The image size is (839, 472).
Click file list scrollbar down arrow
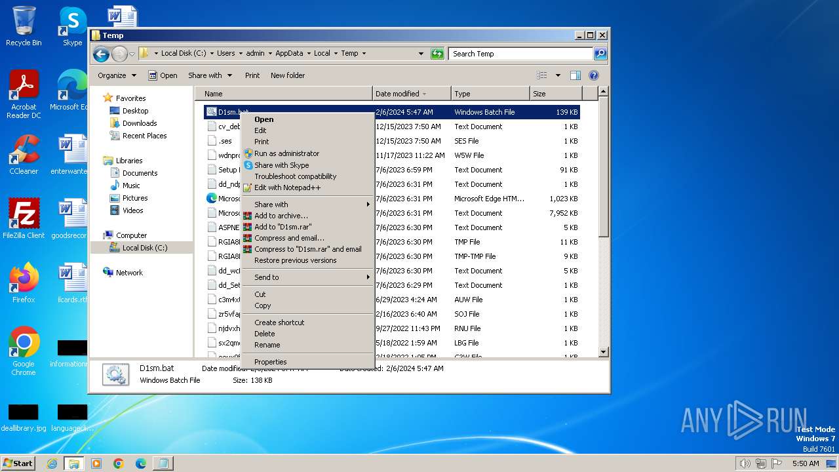604,352
